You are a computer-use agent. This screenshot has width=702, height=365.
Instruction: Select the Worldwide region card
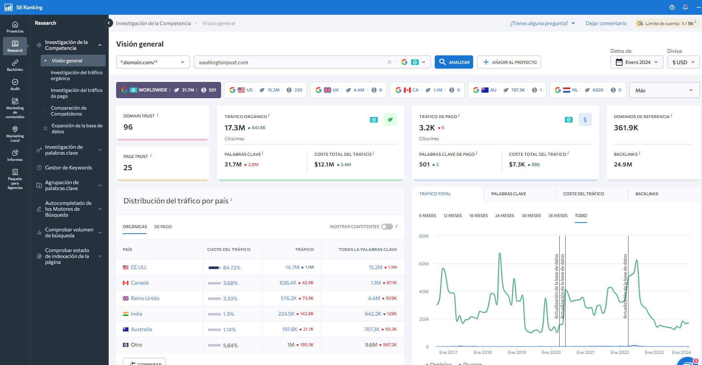pyautogui.click(x=169, y=90)
